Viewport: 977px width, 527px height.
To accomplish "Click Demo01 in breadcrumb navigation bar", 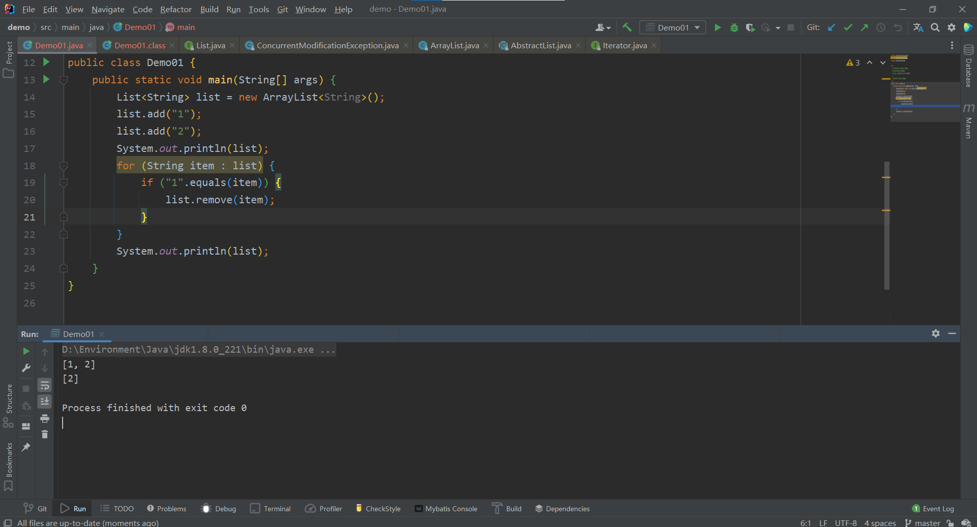I will [135, 27].
